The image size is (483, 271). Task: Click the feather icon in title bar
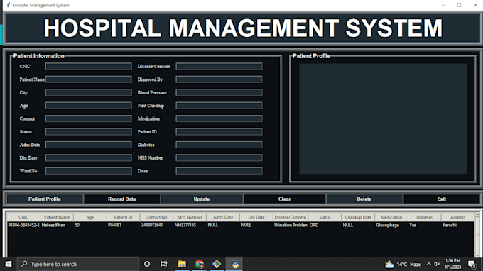[9, 5]
